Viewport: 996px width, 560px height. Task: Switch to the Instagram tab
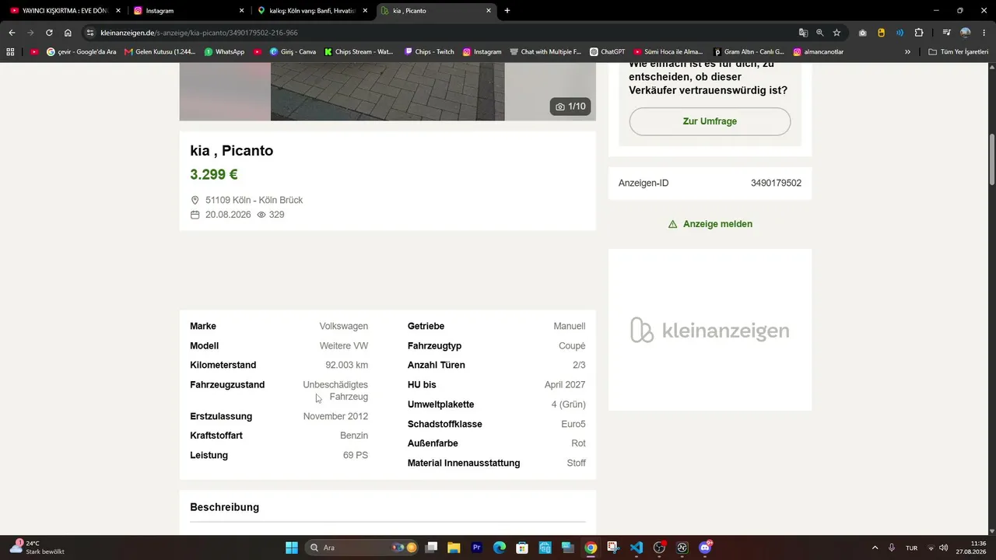click(x=188, y=11)
